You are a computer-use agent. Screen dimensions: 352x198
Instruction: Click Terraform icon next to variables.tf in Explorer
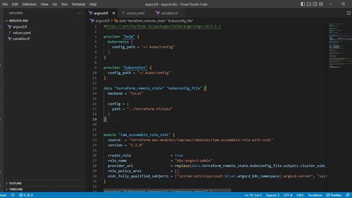point(10,38)
